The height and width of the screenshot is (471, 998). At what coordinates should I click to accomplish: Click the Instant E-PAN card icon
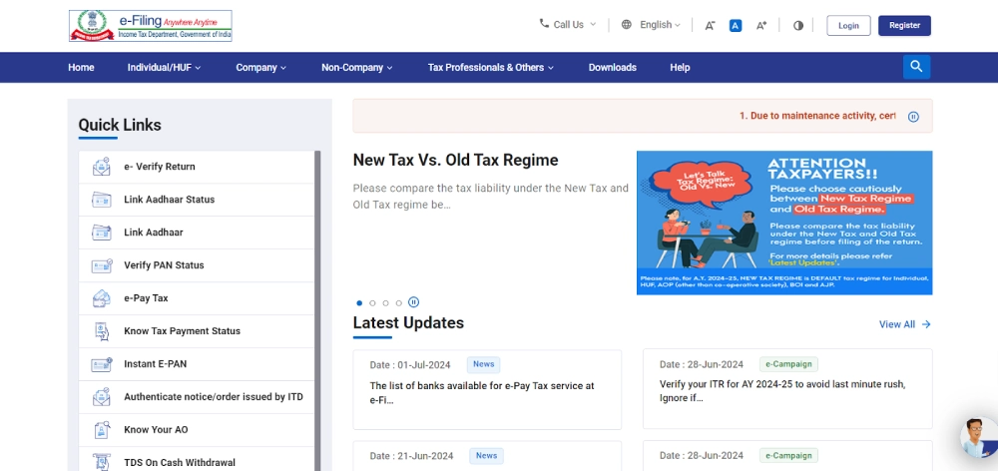click(101, 364)
